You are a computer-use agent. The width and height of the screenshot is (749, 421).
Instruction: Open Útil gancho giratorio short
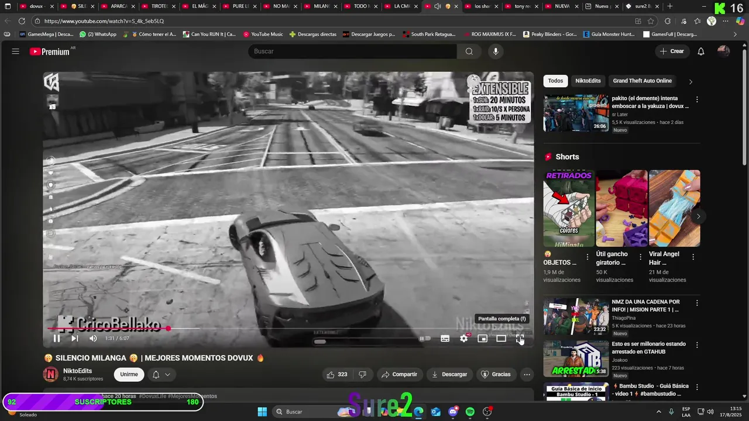[621, 208]
